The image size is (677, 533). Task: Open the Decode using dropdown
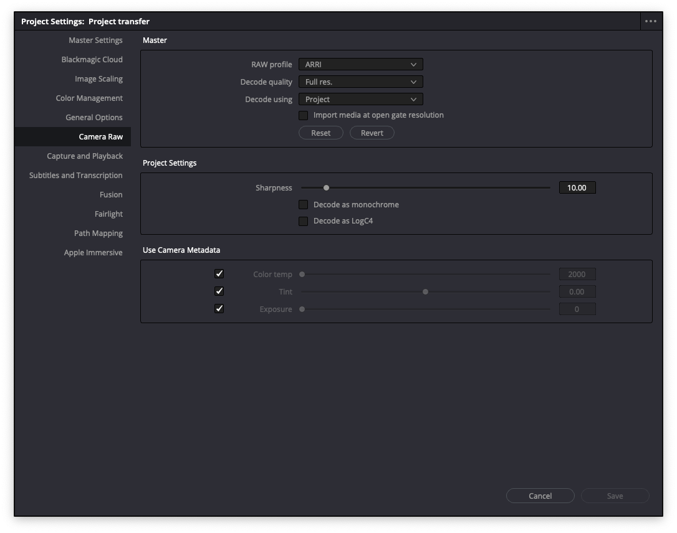[x=360, y=99]
